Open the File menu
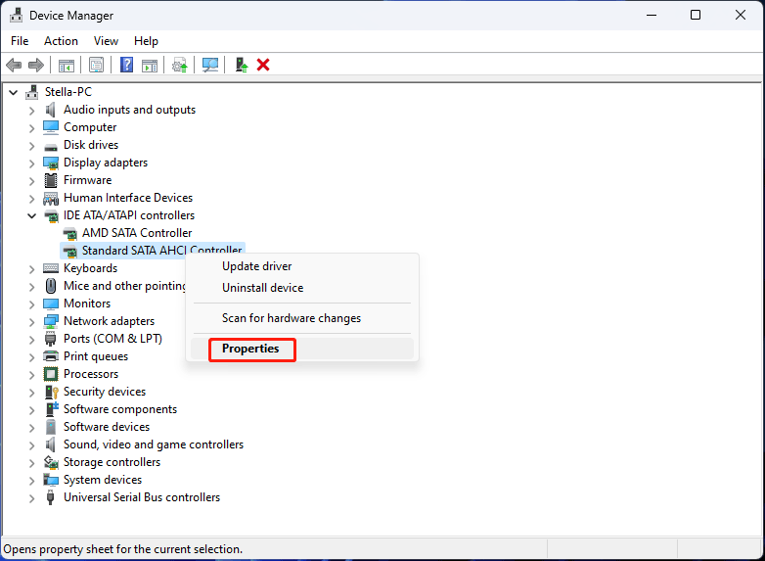 [x=20, y=41]
